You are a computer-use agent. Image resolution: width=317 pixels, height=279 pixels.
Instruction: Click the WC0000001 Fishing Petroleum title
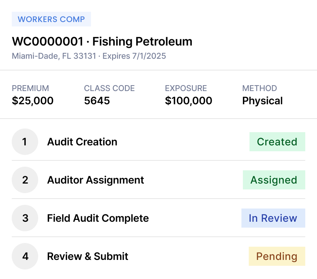(x=102, y=41)
